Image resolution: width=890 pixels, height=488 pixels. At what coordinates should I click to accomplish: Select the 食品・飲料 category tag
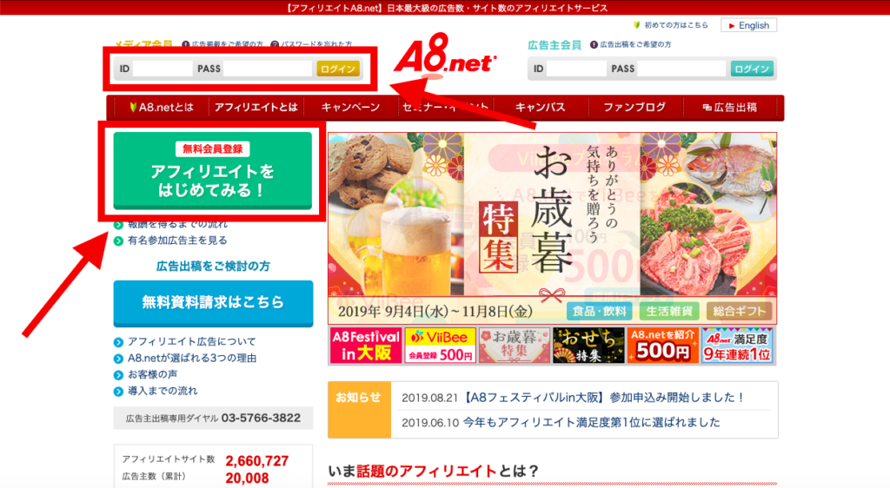point(599,311)
